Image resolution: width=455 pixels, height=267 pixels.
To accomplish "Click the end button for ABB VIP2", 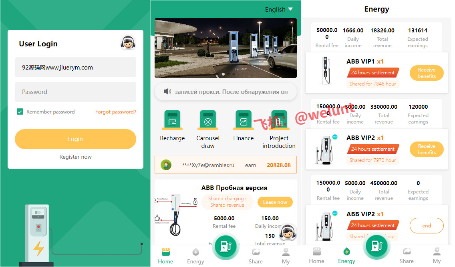I will [427, 225].
